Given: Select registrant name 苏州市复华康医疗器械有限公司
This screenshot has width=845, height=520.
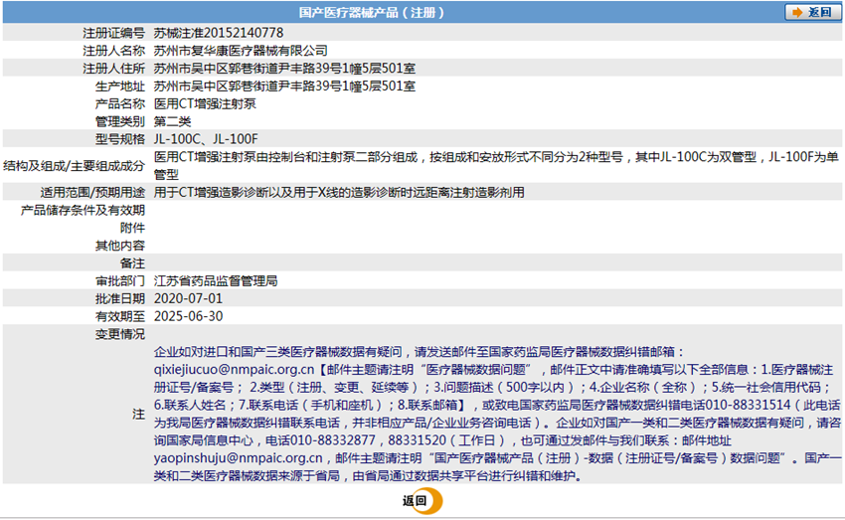Looking at the screenshot, I should [241, 51].
